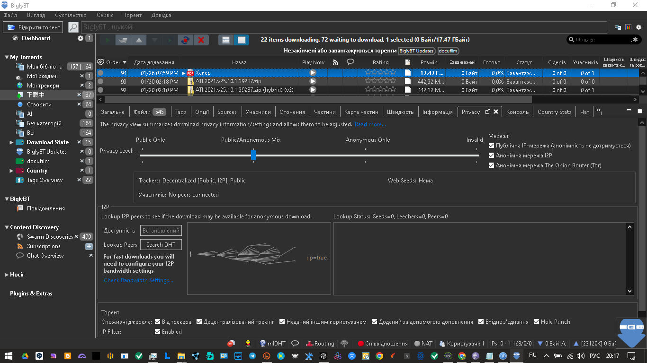Toggle Анонімна мережа The Onion Router checkbox

492,165
